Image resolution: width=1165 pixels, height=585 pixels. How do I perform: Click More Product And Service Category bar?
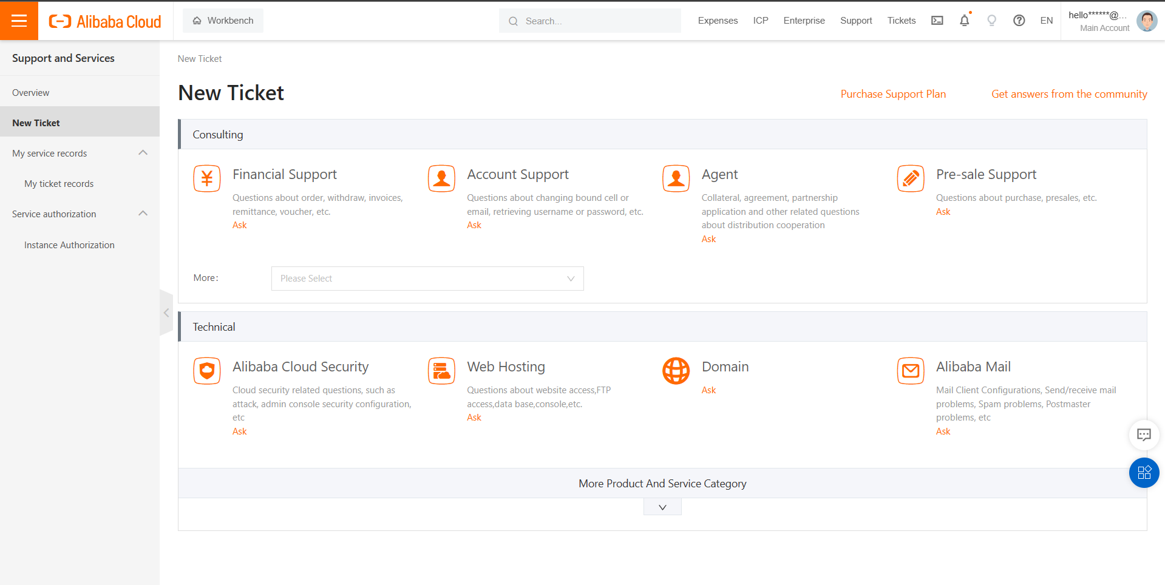662,484
